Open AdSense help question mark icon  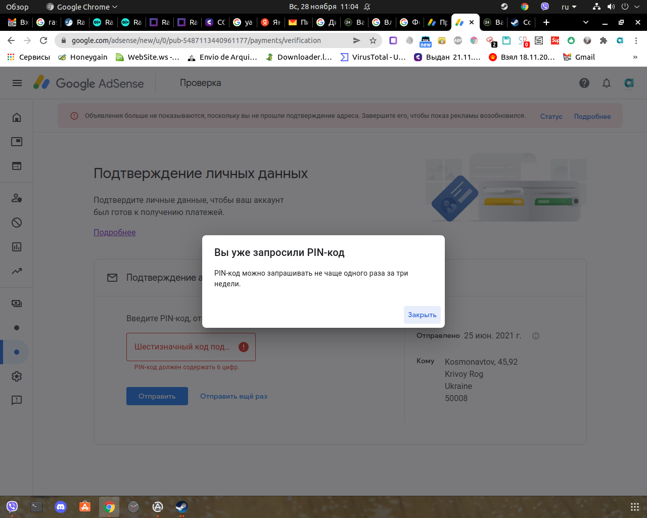click(584, 83)
